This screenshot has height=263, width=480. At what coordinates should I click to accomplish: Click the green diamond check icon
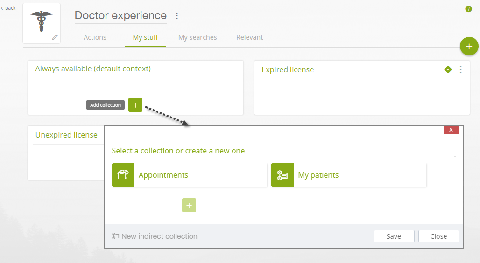[x=448, y=69]
